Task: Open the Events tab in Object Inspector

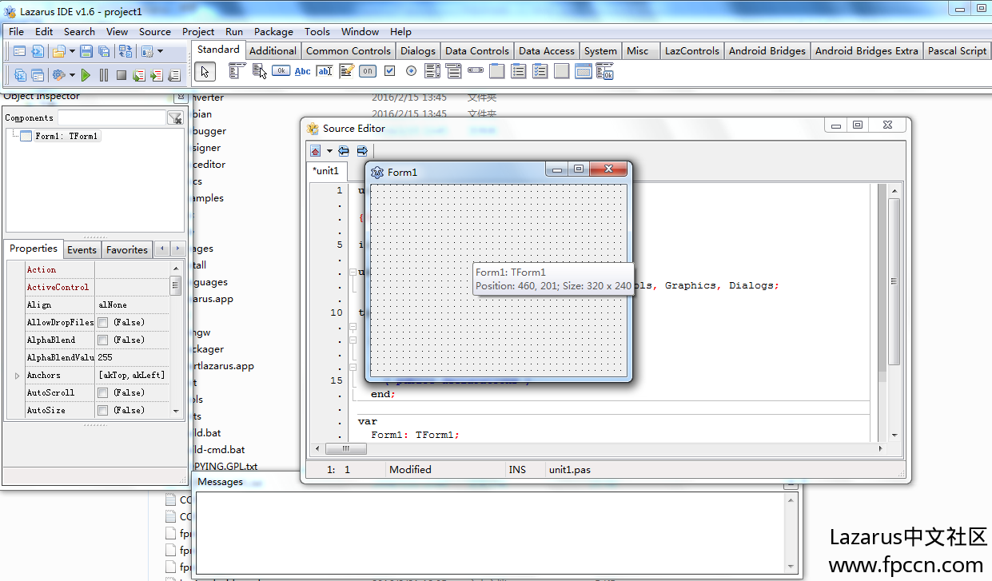Action: click(82, 249)
